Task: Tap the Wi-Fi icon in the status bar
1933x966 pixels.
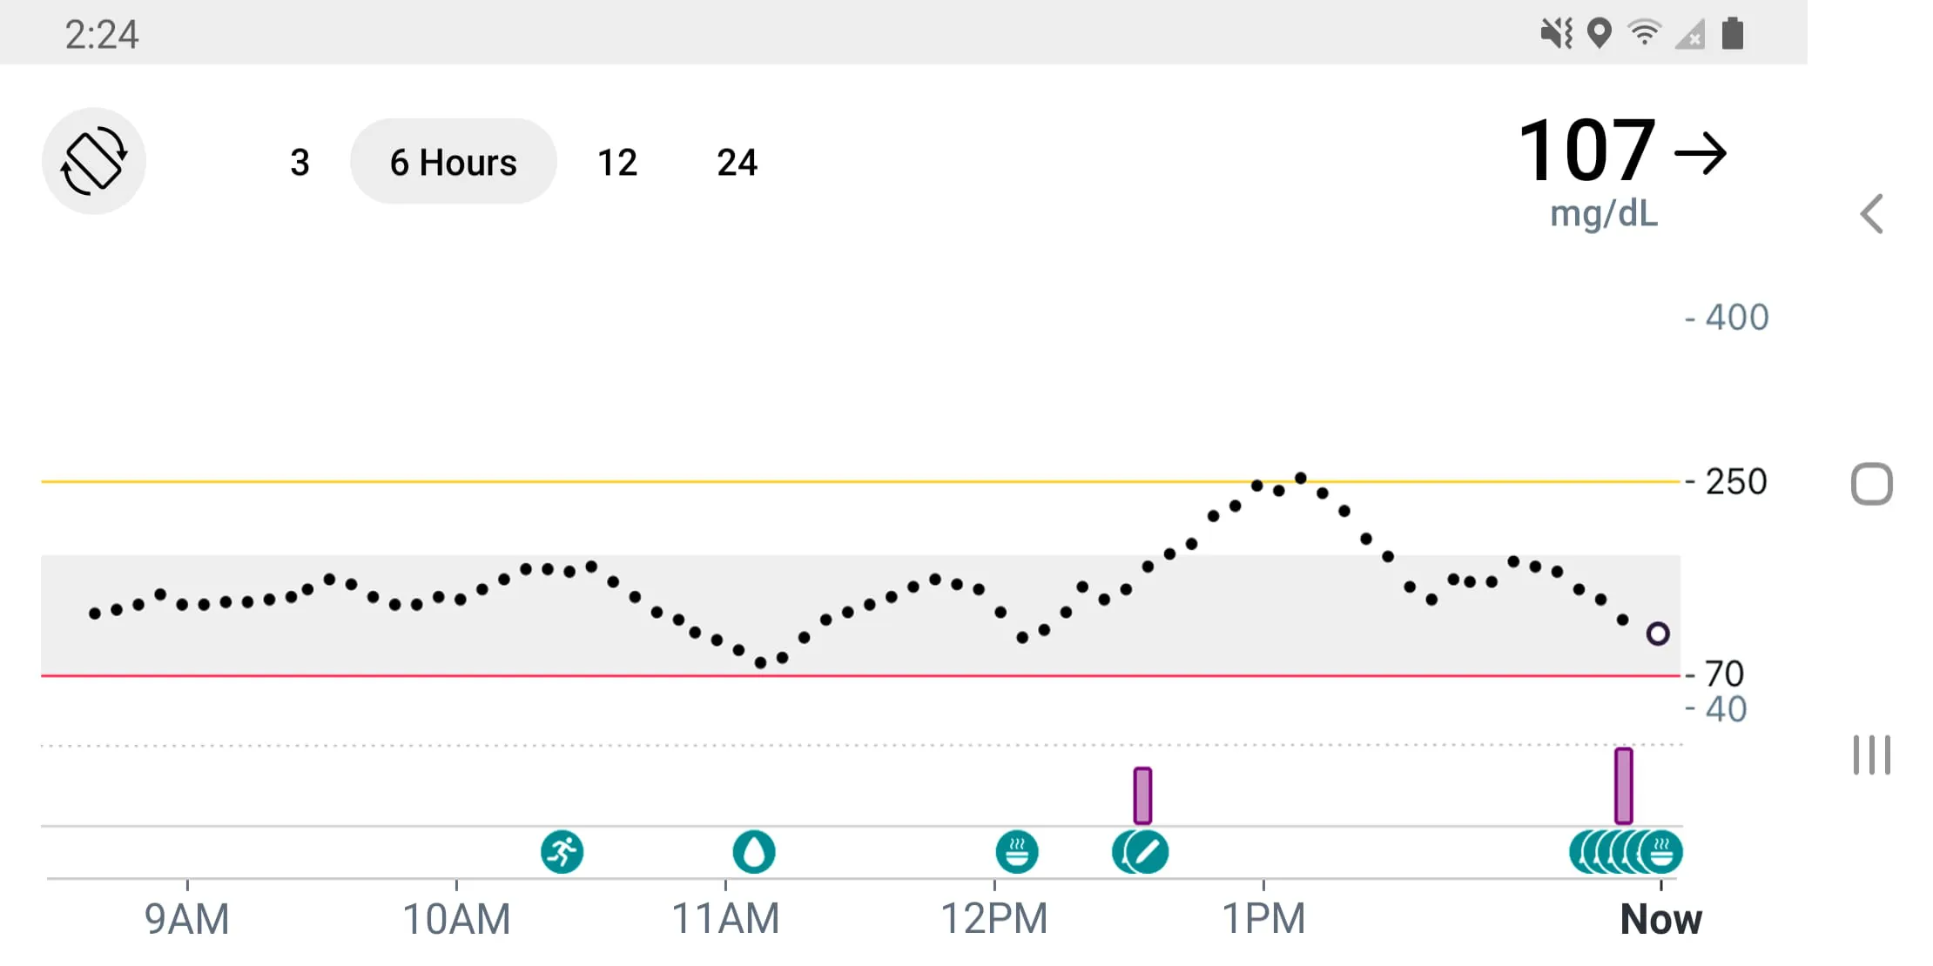Action: tap(1644, 32)
